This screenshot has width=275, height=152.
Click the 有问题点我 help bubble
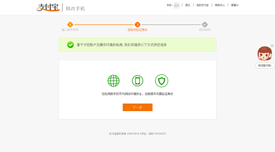click(x=265, y=66)
